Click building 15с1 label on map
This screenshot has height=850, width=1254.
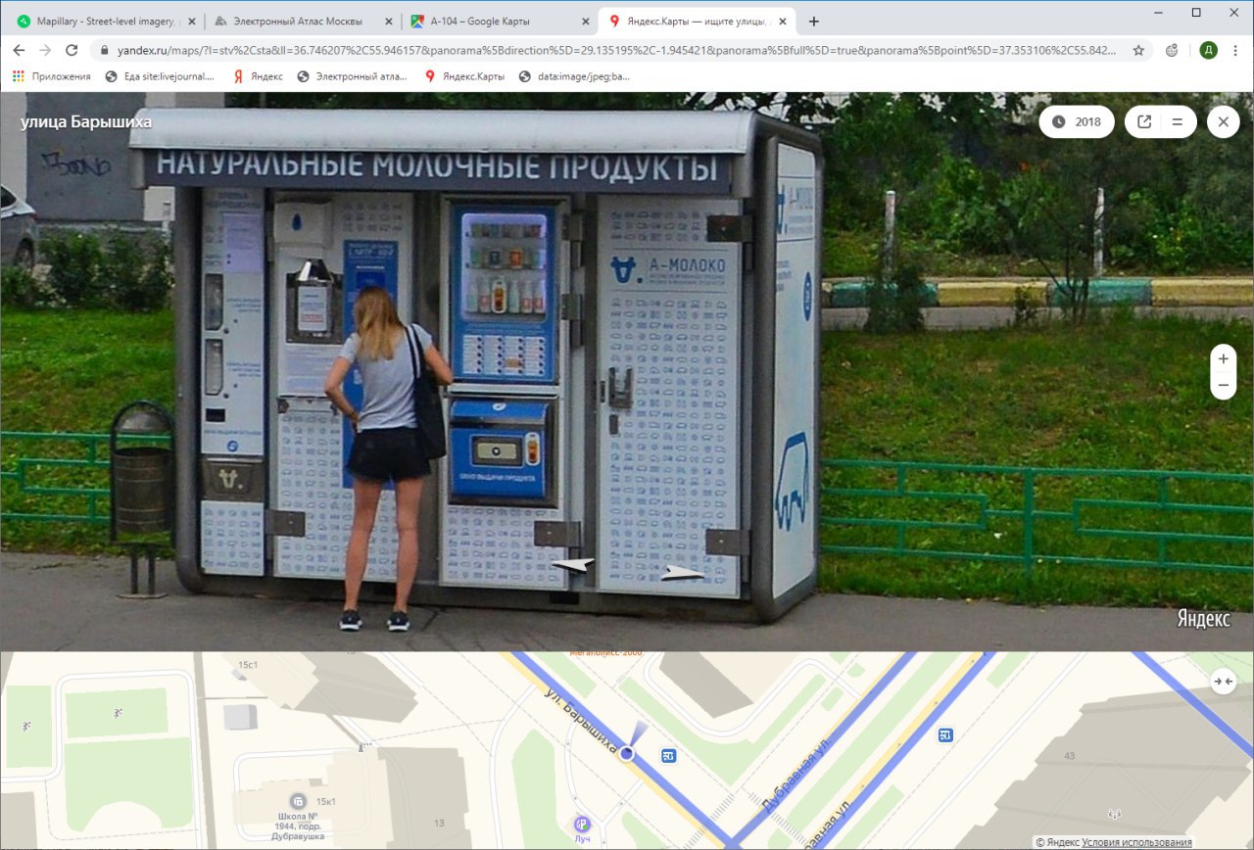248,665
